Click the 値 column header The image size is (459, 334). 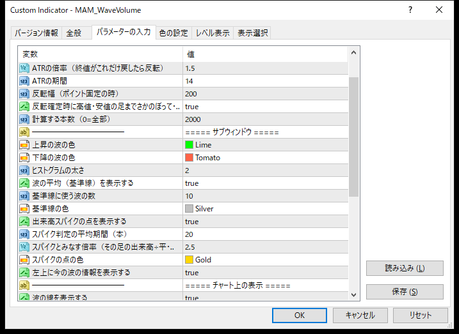click(x=266, y=54)
